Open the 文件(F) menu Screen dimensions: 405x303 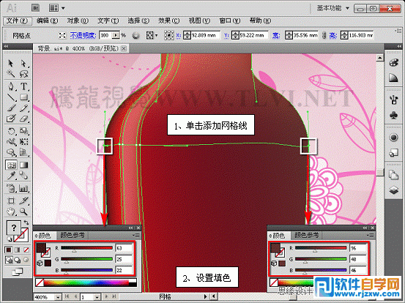point(17,20)
